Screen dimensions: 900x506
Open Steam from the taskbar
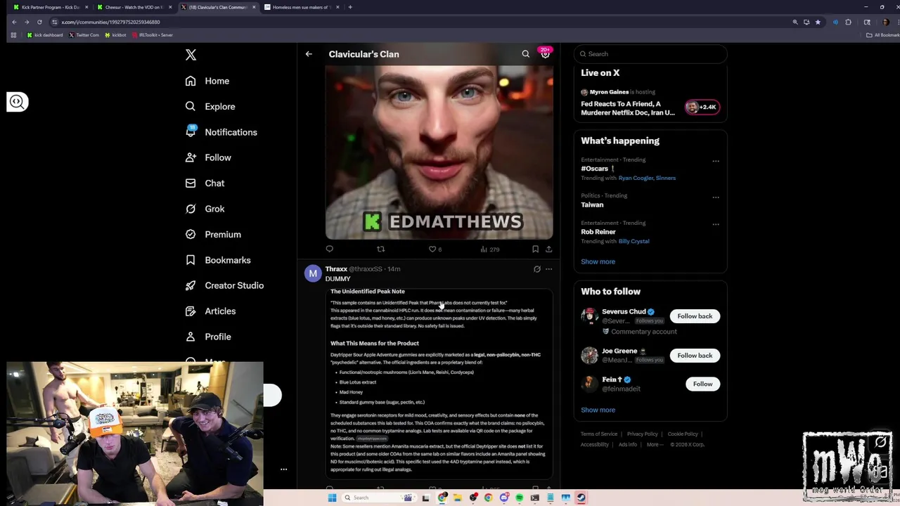coord(581,498)
